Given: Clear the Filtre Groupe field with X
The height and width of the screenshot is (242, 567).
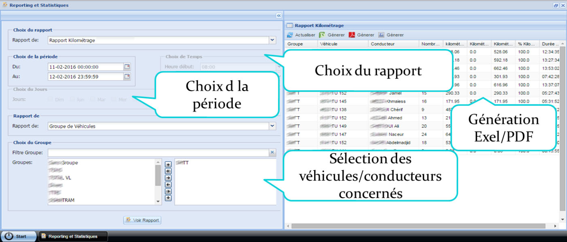Looking at the screenshot, I should pyautogui.click(x=272, y=152).
